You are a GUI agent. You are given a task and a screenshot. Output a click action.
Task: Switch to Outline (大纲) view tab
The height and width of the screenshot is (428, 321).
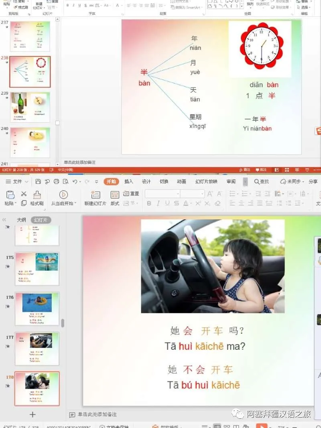click(x=22, y=220)
